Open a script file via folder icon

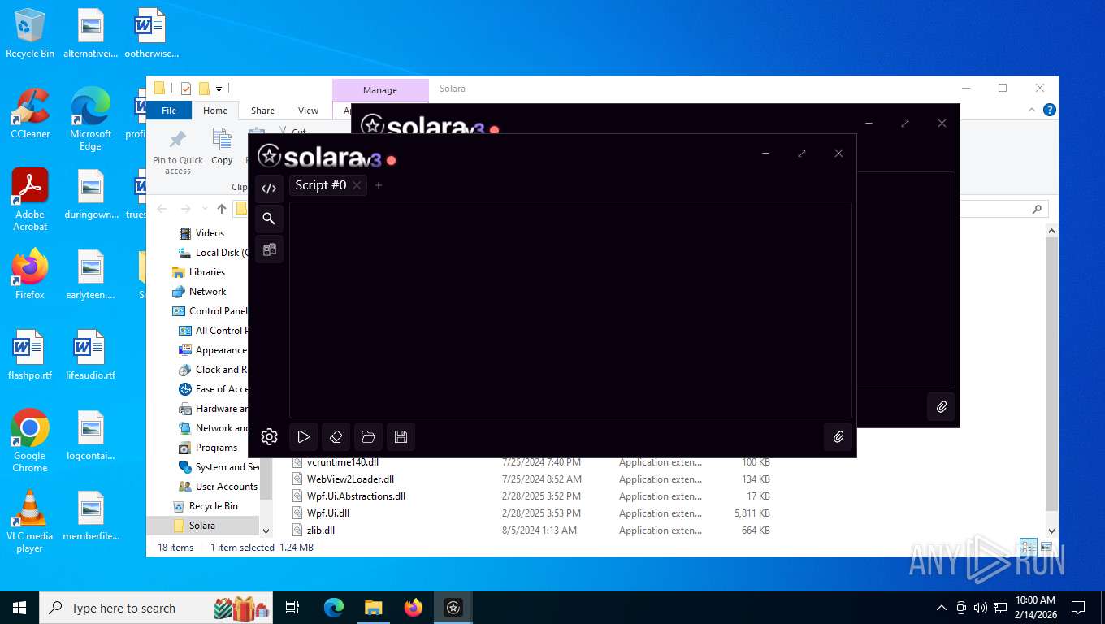368,436
